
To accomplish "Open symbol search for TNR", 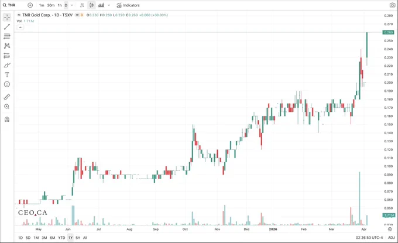I will coord(9,5).
